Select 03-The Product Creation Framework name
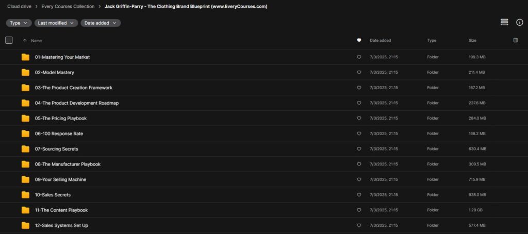This screenshot has width=528, height=234. tap(74, 88)
